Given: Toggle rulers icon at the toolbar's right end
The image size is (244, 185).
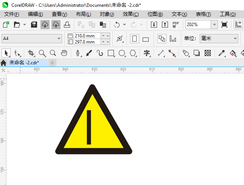Looking at the screenshot, I should coord(238,25).
